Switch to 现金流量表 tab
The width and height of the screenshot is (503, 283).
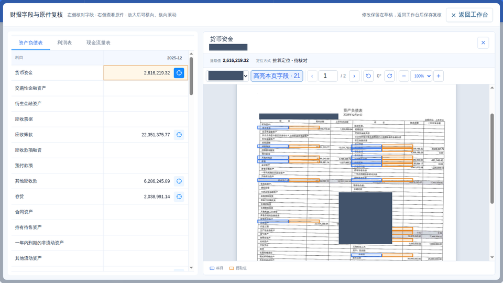[x=99, y=42]
